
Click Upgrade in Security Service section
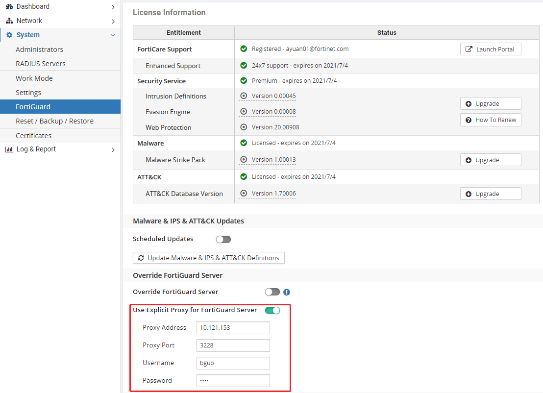coord(491,103)
